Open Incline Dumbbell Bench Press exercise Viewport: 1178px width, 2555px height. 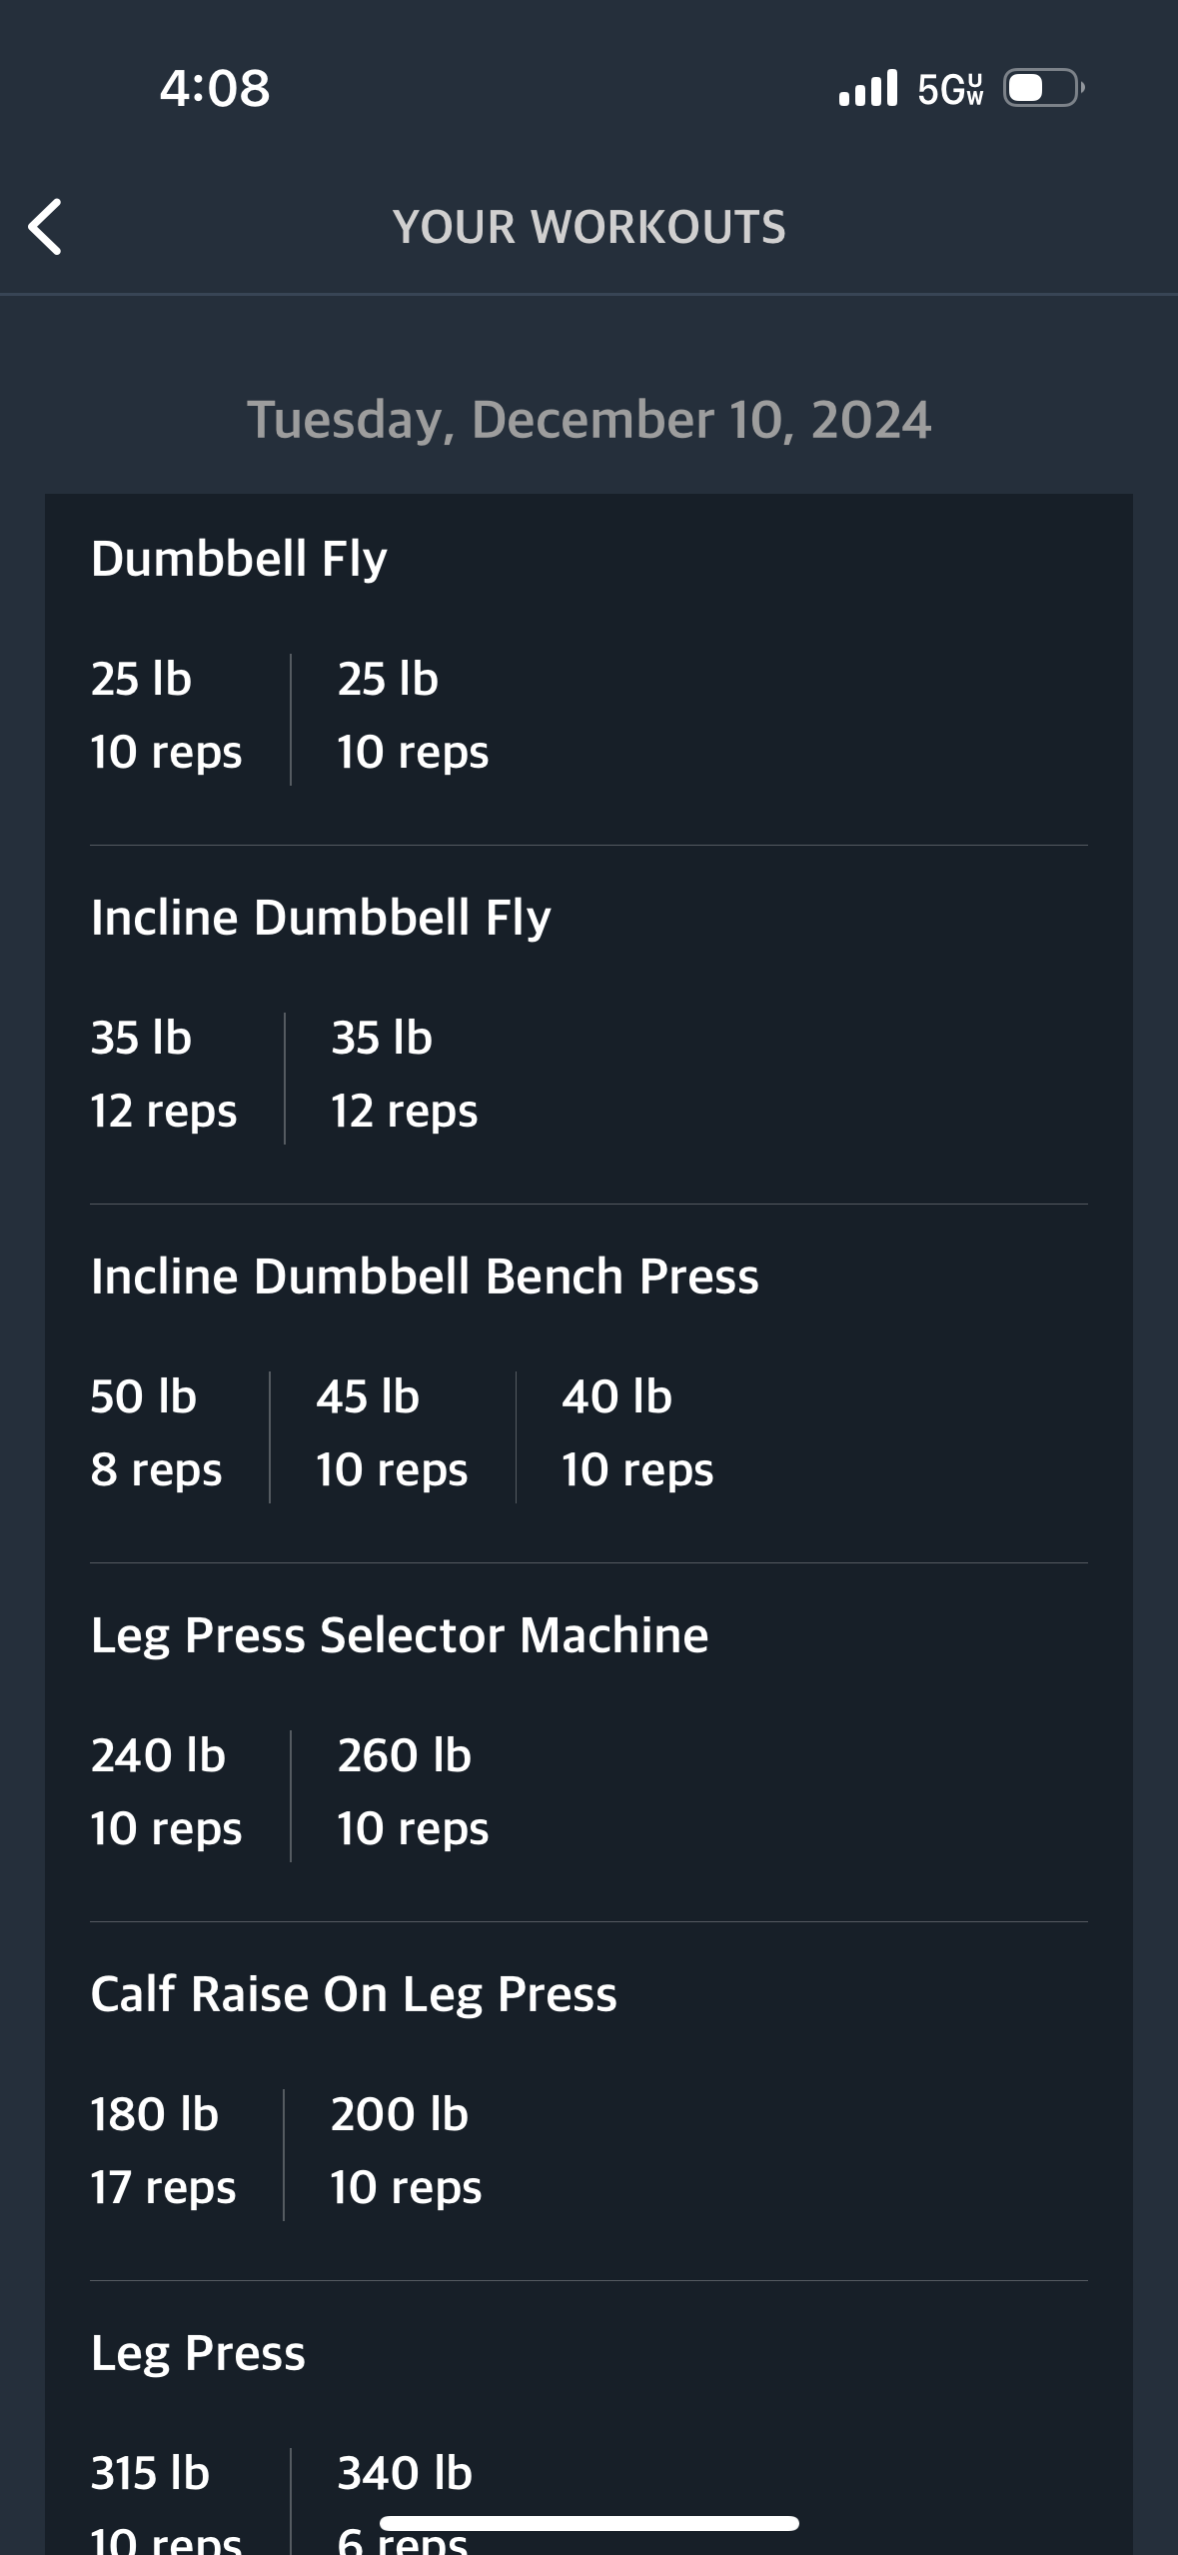tap(425, 1276)
